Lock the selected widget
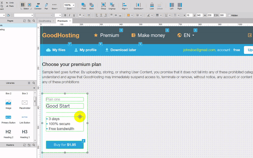253x158 pixels. (152, 5)
